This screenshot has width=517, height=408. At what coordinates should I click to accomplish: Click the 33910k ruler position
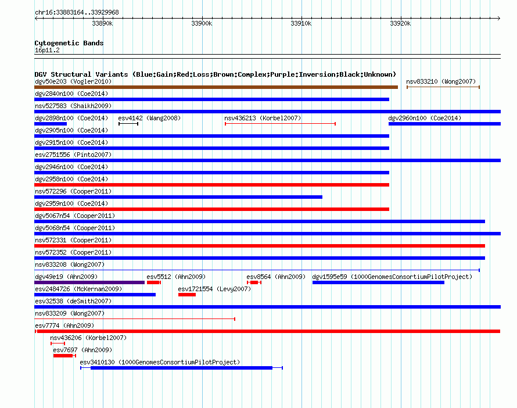(x=301, y=23)
